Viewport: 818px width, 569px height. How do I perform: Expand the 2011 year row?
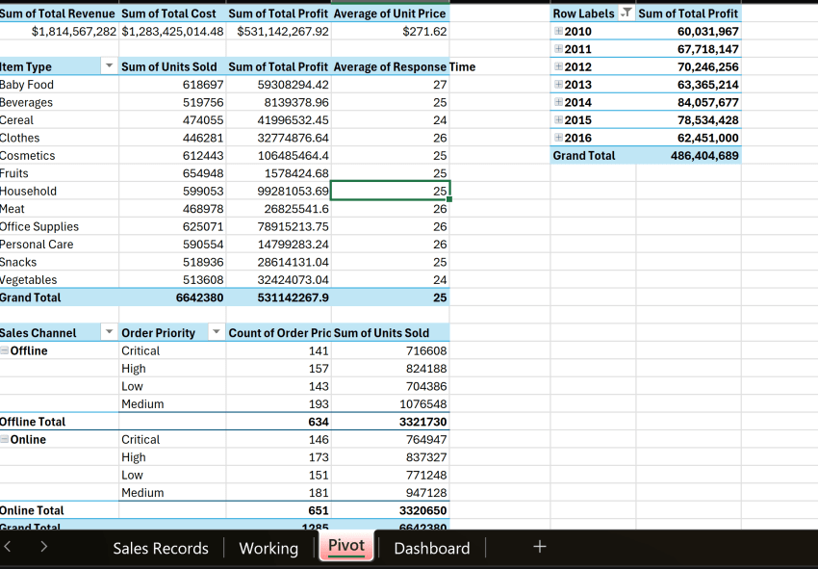pos(558,49)
